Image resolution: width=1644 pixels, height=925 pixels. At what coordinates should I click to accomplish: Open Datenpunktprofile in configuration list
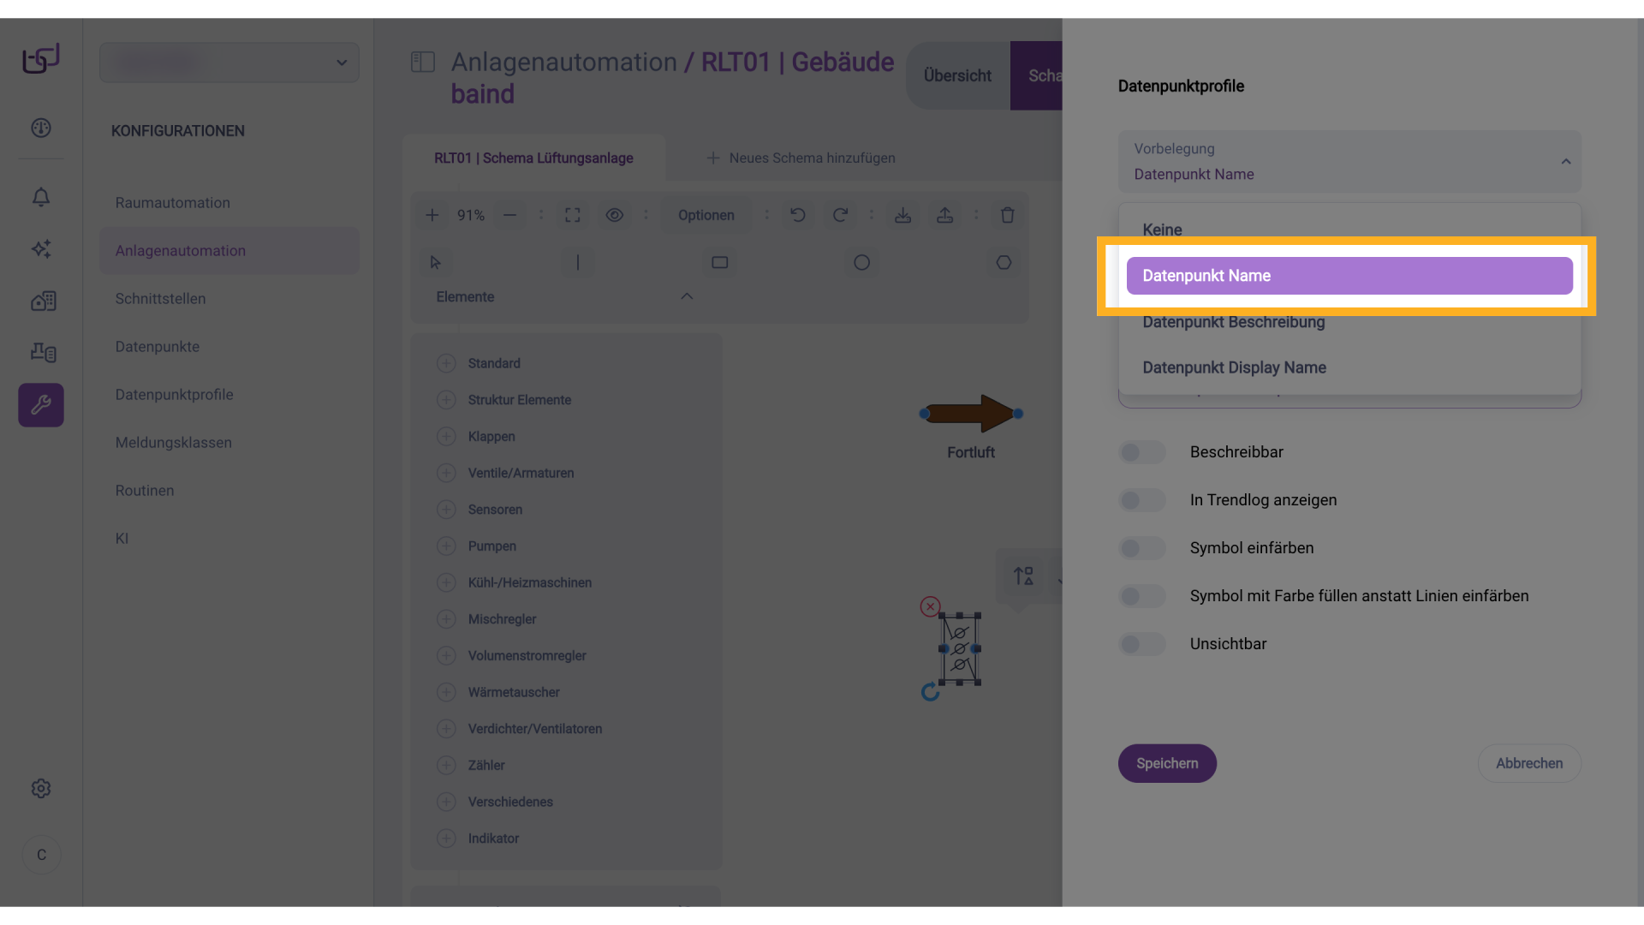(x=174, y=395)
